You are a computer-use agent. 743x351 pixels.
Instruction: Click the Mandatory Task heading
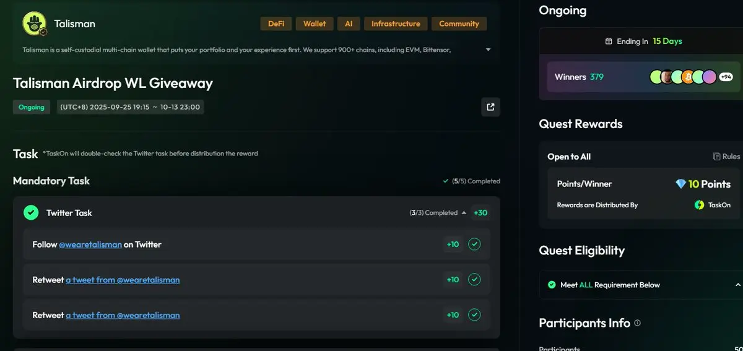(51, 181)
